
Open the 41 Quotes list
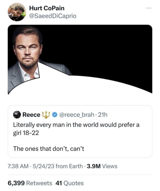click(69, 183)
